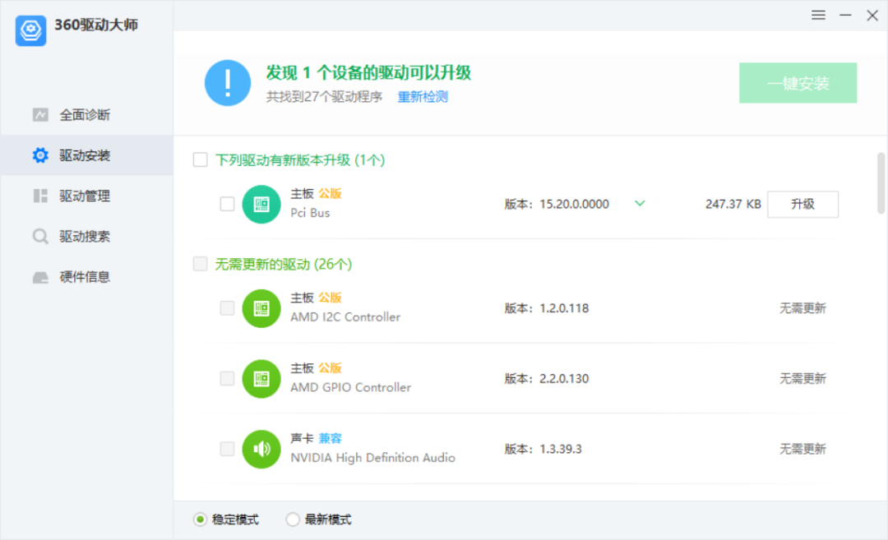Click the AMD I2C Controller device name
Viewport: 888px width, 540px height.
(x=345, y=317)
